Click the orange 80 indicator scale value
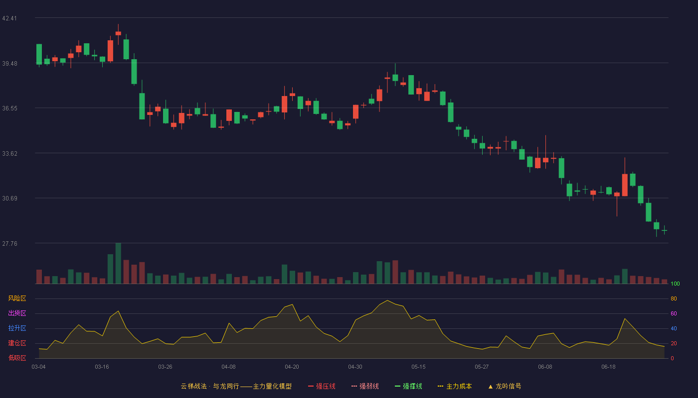 (x=674, y=298)
